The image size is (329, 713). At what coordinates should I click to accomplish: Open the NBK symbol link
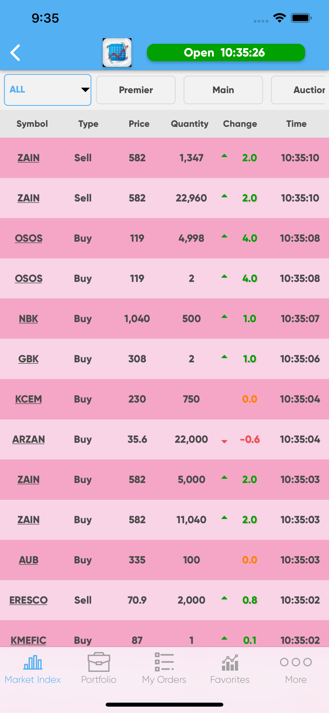tap(29, 319)
